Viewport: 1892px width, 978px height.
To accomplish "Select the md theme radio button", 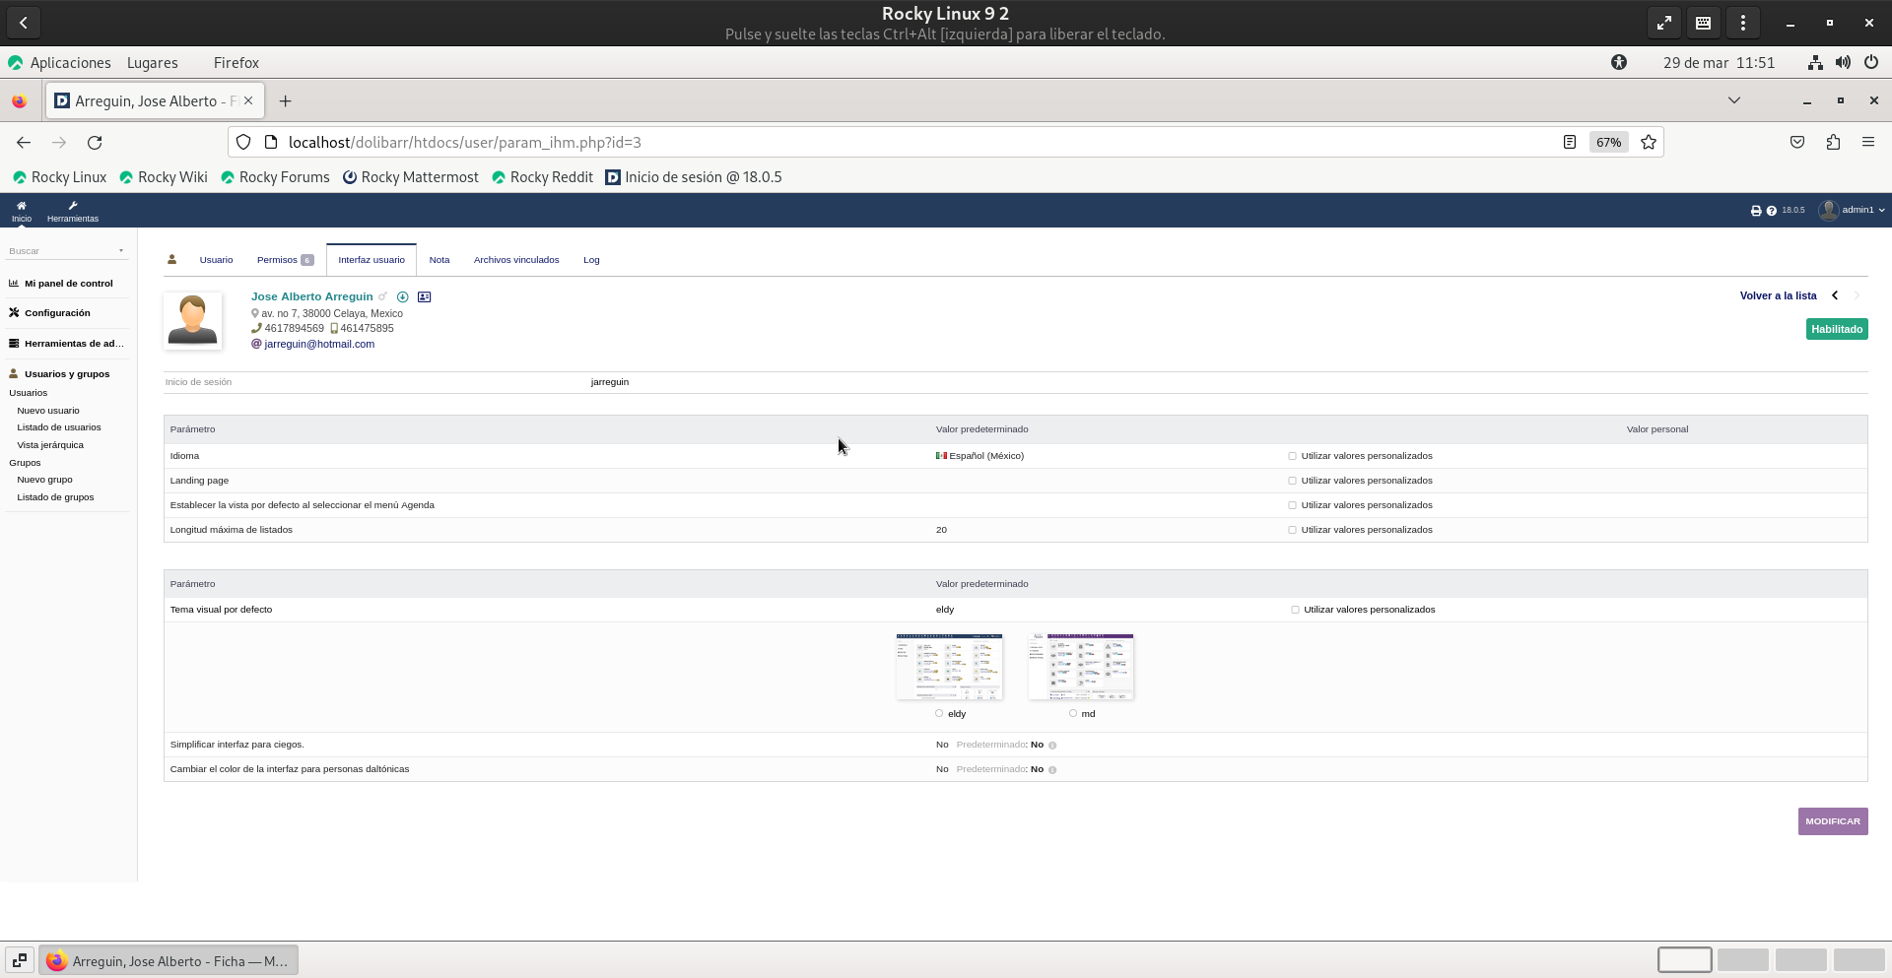I will point(1073,713).
